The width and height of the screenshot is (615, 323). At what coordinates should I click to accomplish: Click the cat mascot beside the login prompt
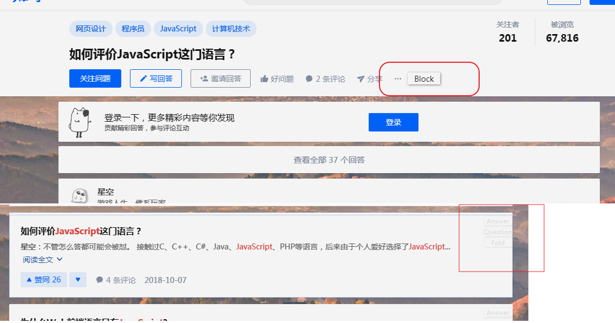pos(80,121)
